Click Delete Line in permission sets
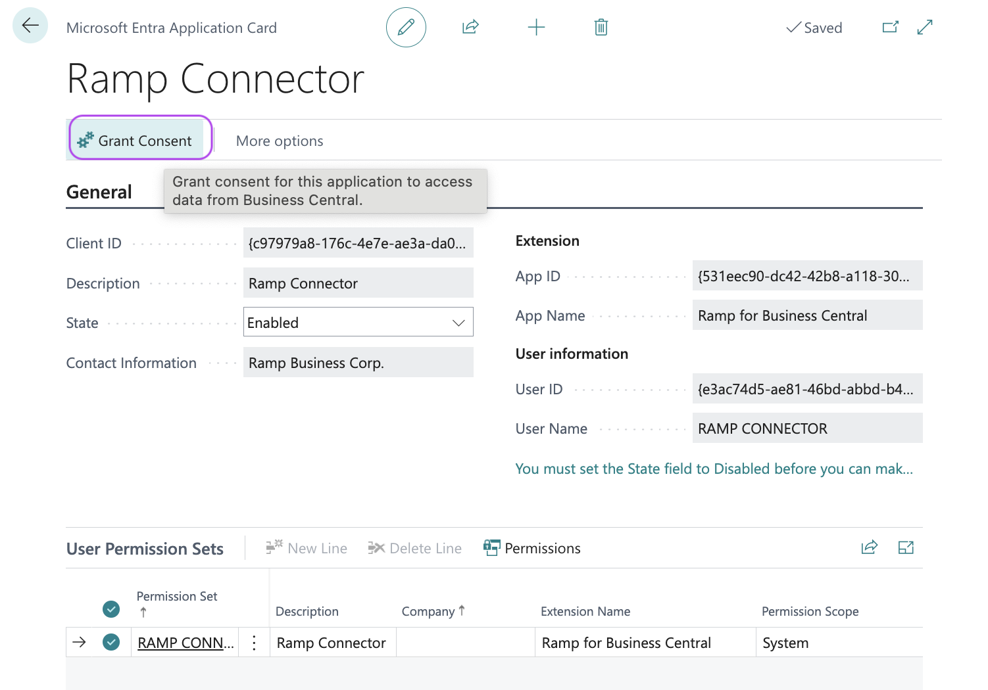 click(415, 548)
